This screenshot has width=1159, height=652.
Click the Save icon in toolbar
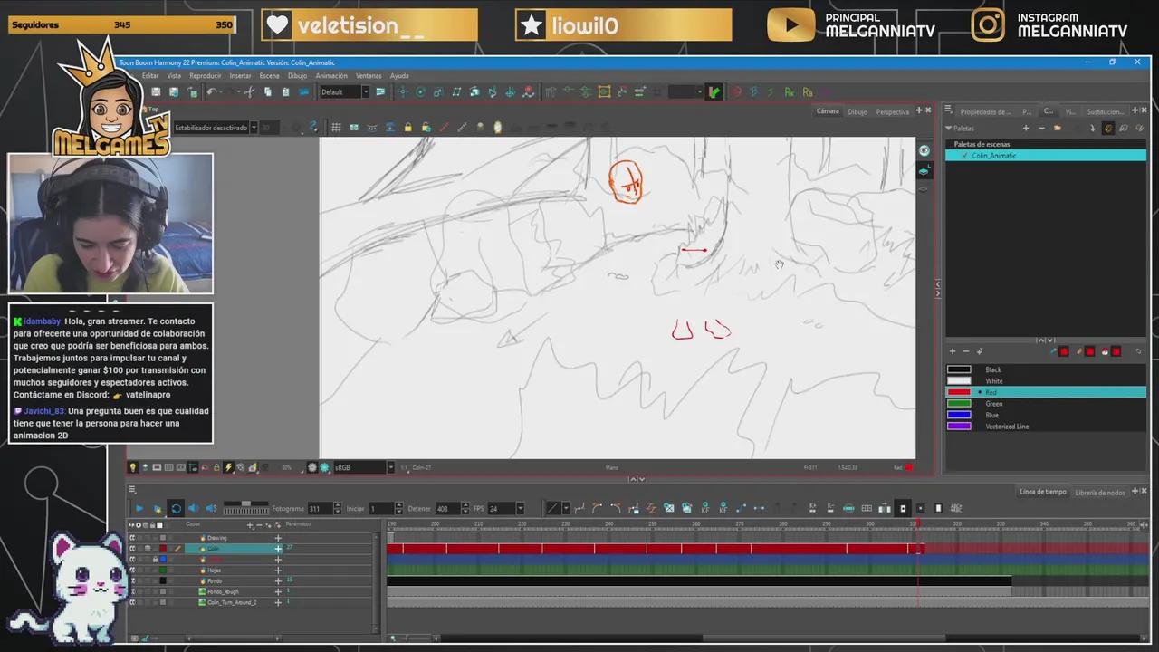click(x=156, y=92)
